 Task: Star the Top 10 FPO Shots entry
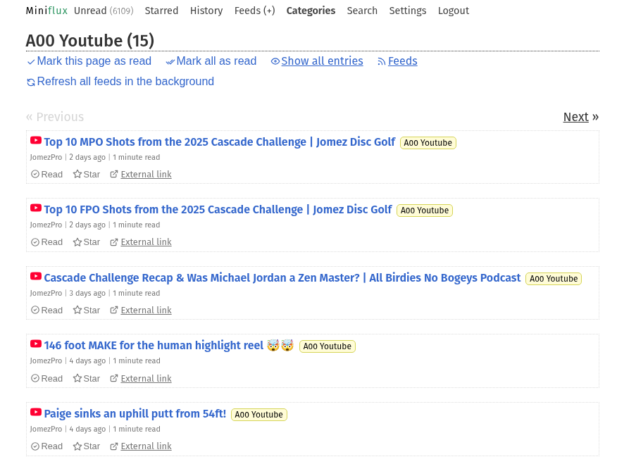click(86, 242)
